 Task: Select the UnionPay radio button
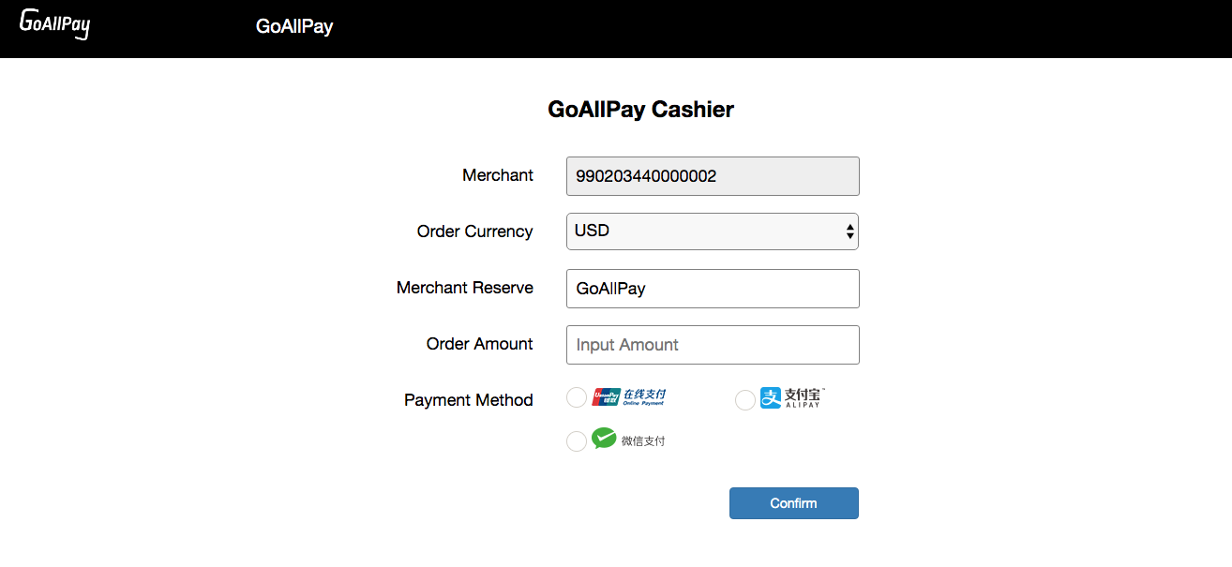[577, 397]
